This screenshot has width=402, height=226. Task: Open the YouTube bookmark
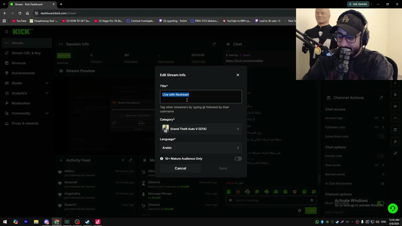[x=19, y=21]
